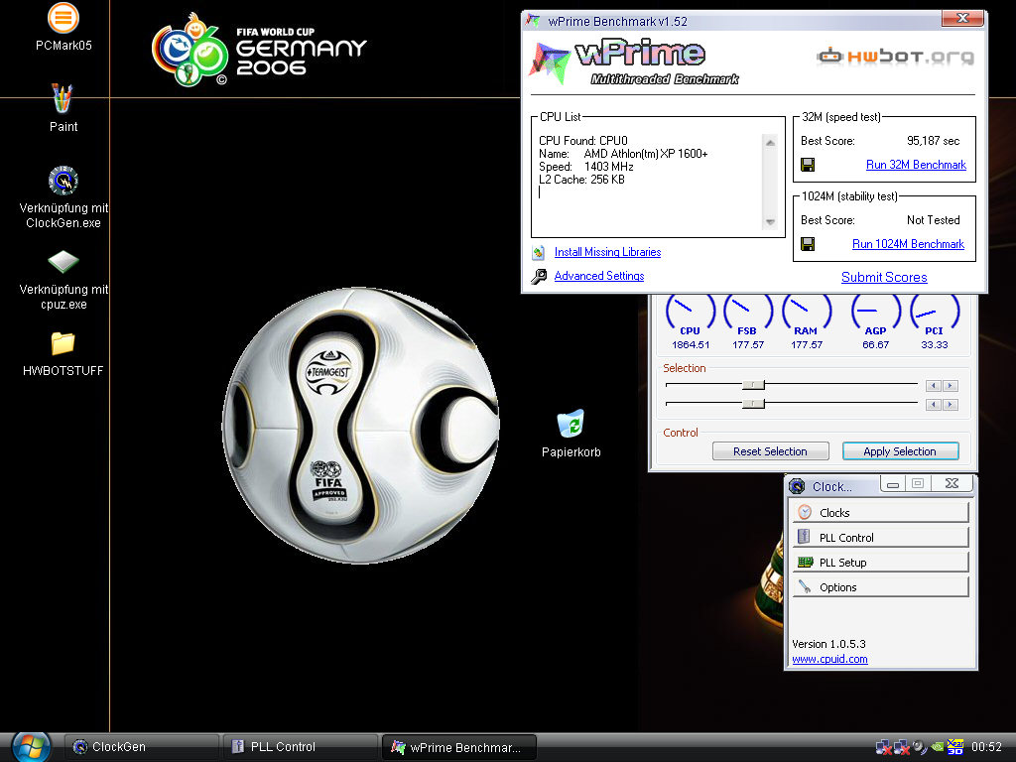The image size is (1016, 762).
Task: Click Reset Selection button
Action: (x=770, y=451)
